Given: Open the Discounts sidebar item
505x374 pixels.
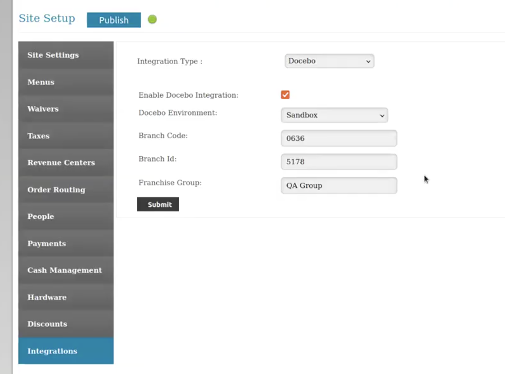Looking at the screenshot, I should tap(66, 324).
